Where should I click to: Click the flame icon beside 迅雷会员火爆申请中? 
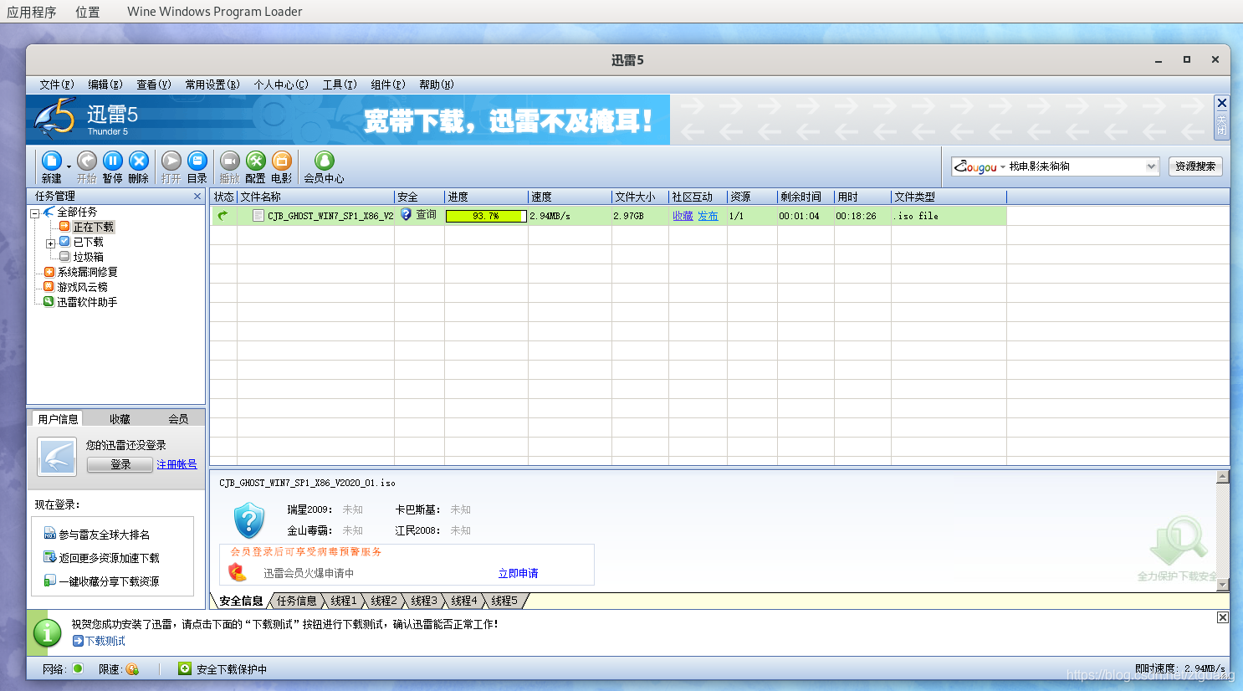[x=238, y=572]
